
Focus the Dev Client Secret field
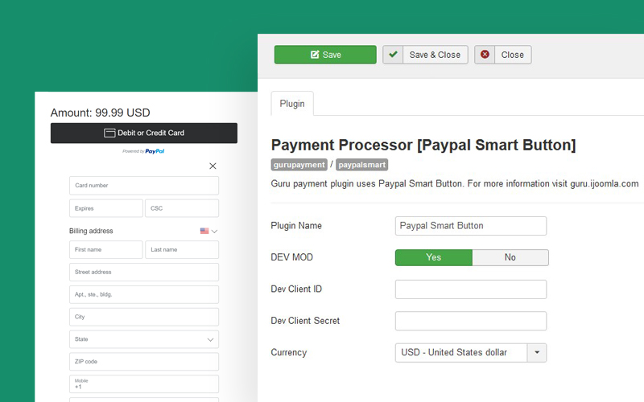(470, 321)
